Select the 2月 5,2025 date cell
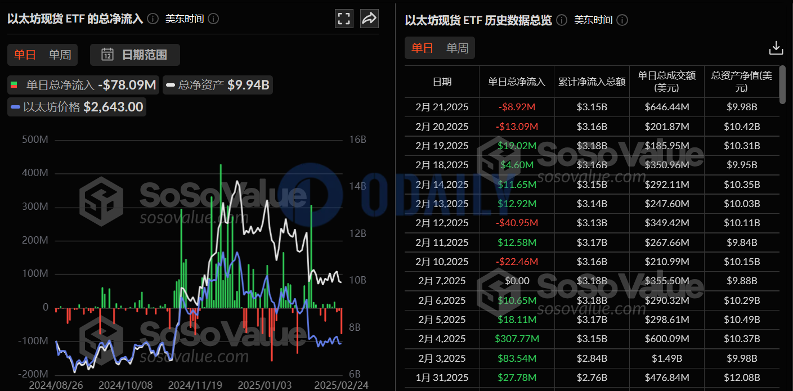The image size is (793, 391). [442, 319]
